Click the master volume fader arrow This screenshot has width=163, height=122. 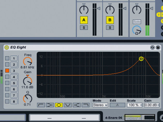[151, 9]
